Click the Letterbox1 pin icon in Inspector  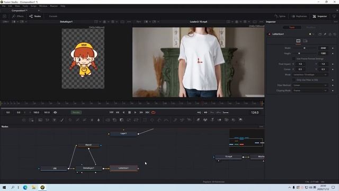click(x=325, y=34)
